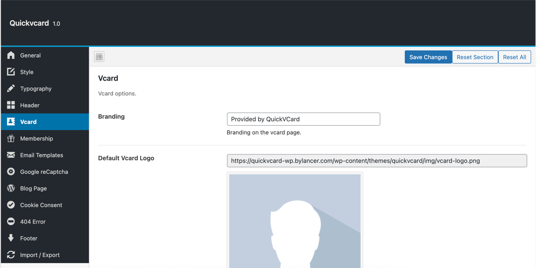The width and height of the screenshot is (536, 268).
Task: Click the Google reCaptcha gear icon
Action: pyautogui.click(x=11, y=172)
